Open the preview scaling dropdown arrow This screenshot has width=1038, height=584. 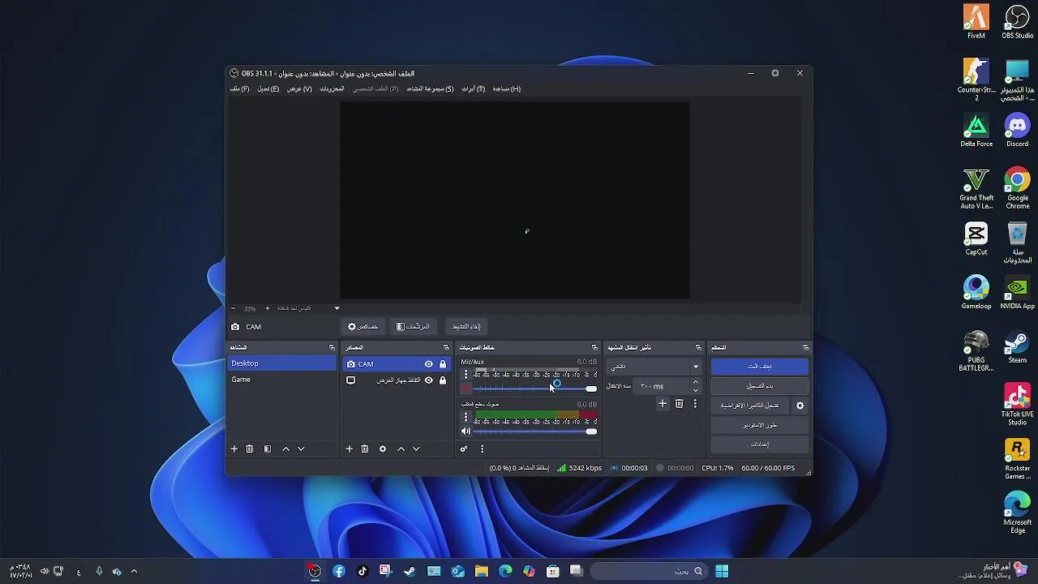[x=337, y=308]
